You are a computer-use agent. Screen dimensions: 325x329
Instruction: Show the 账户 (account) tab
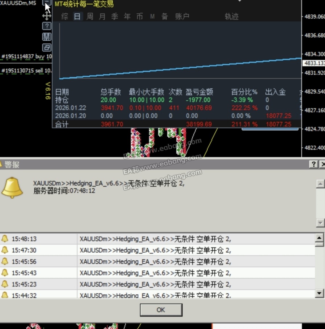tap(182, 16)
